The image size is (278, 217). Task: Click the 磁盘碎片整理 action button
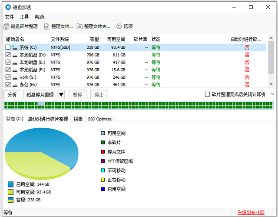40,94
